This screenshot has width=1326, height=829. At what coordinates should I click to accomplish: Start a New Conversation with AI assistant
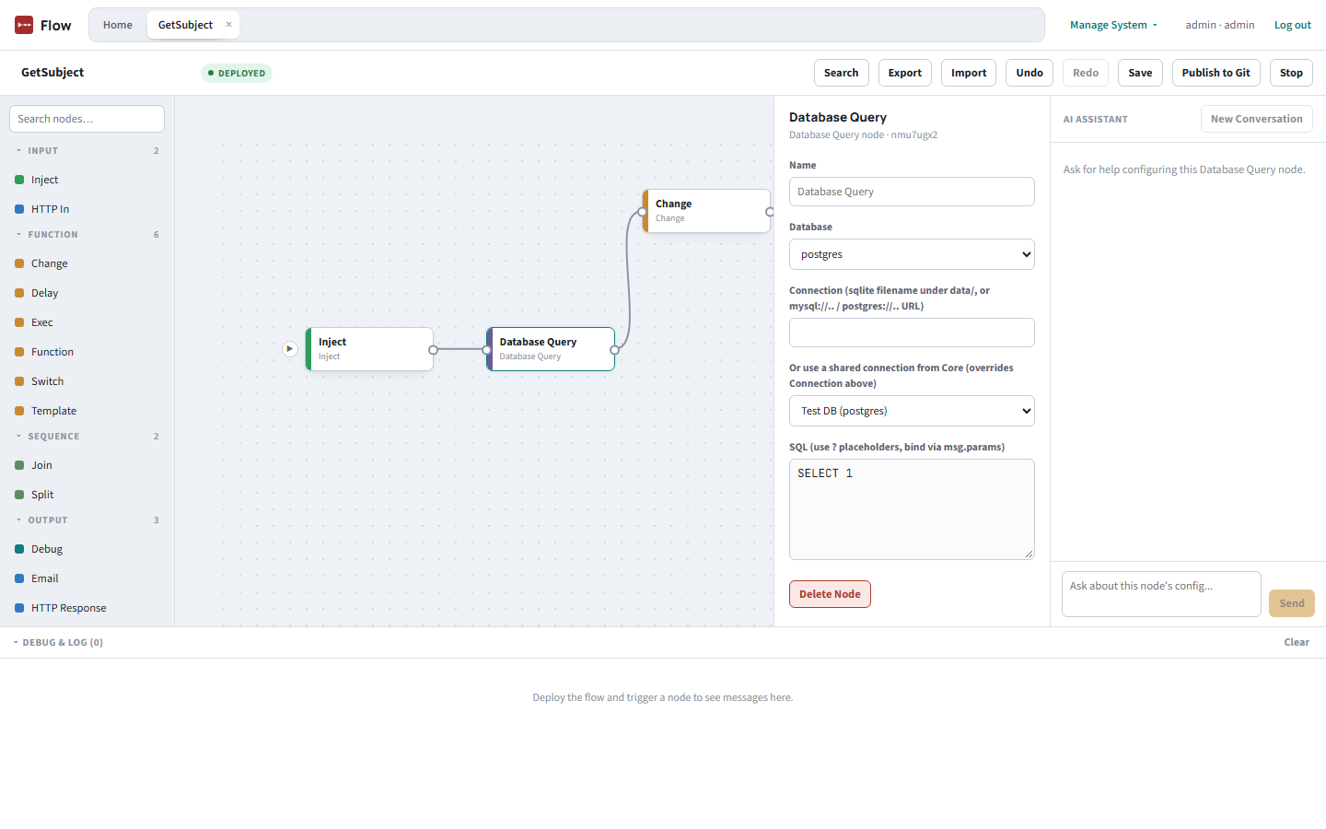pos(1256,119)
